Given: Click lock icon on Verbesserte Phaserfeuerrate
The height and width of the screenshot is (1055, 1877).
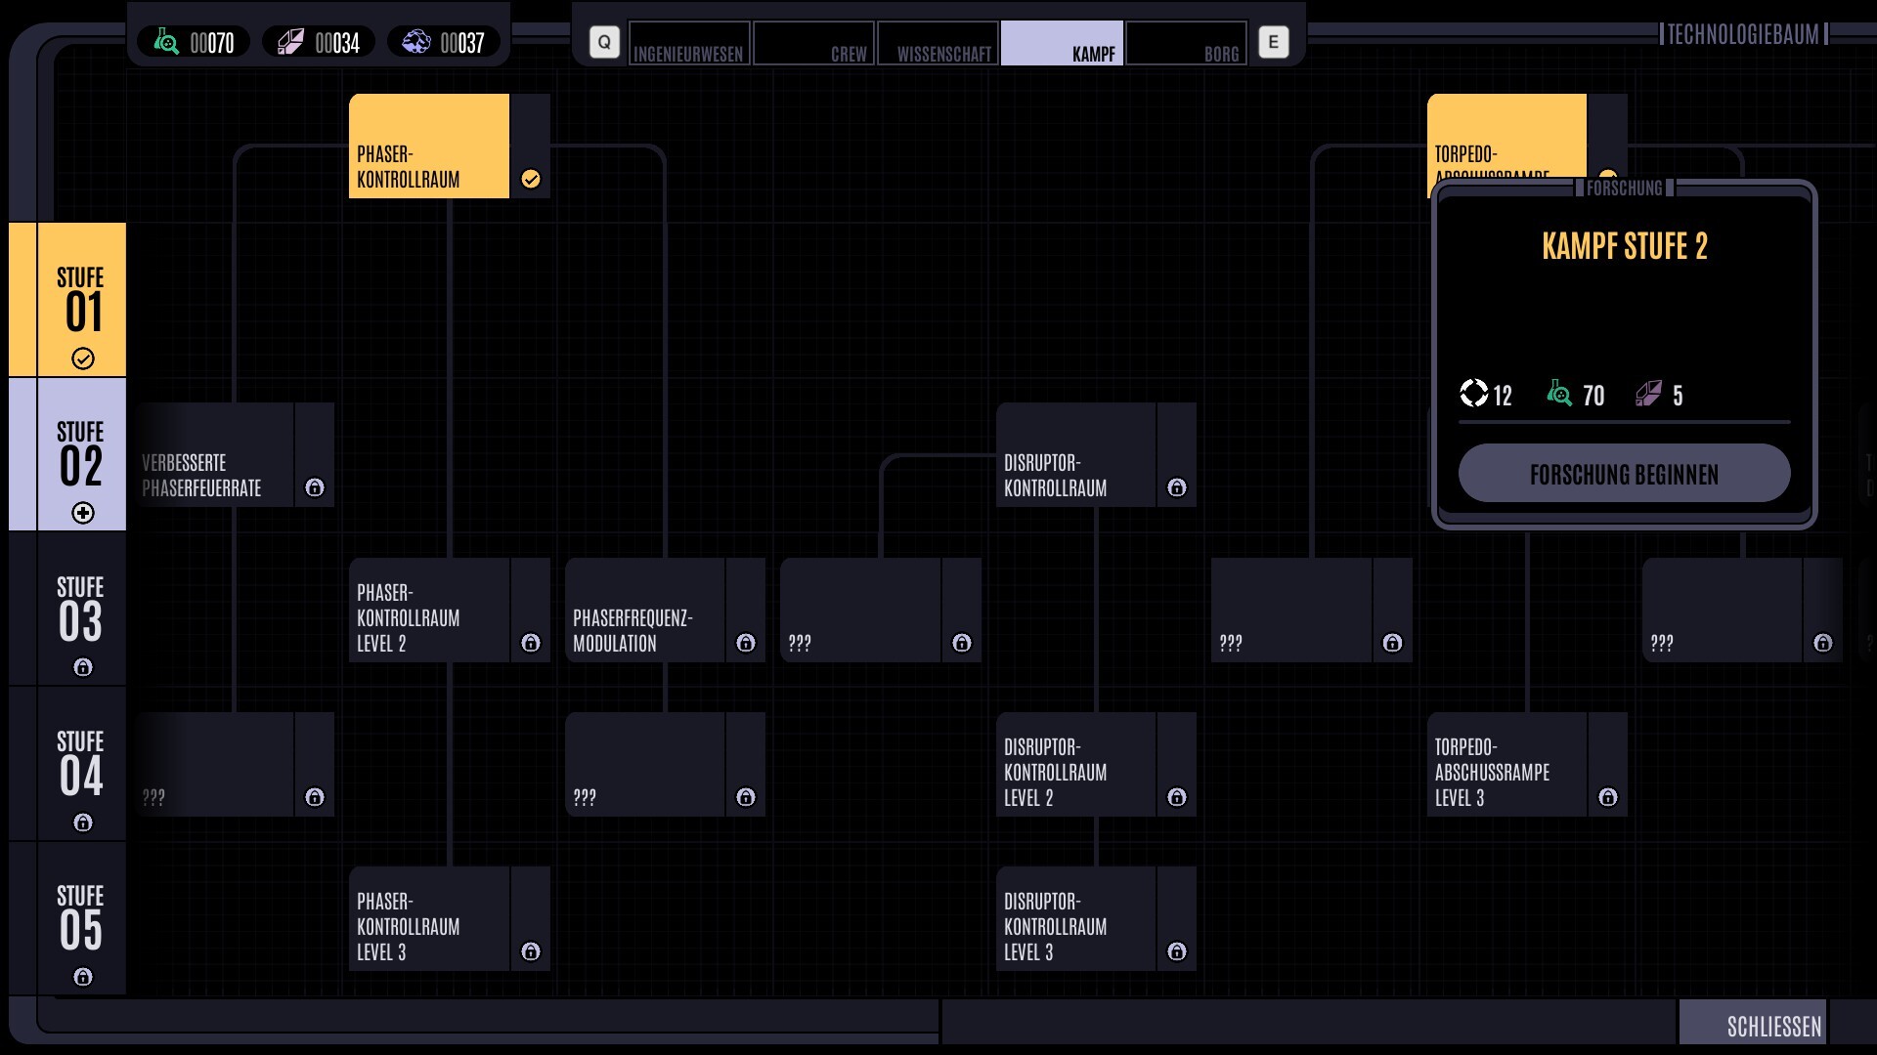Looking at the screenshot, I should [x=315, y=487].
